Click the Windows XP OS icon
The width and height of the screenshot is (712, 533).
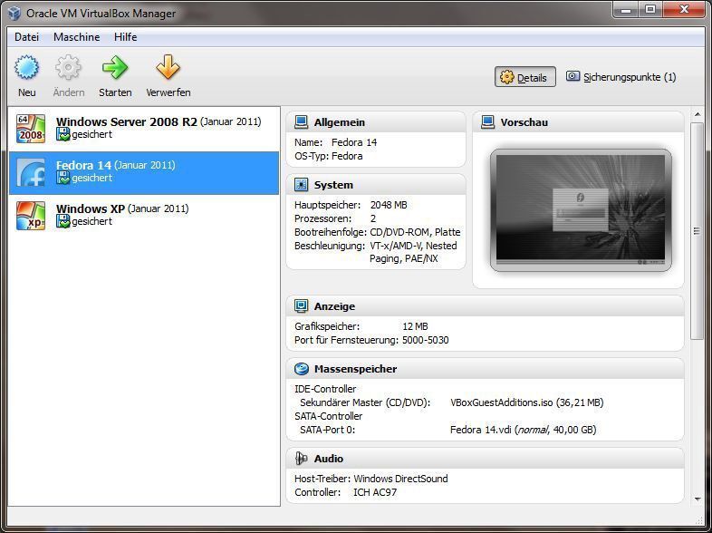pos(31,216)
